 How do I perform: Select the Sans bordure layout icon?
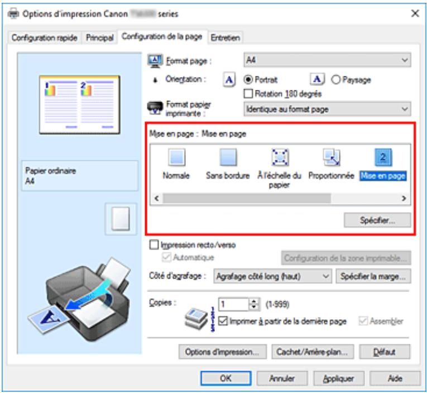(228, 157)
